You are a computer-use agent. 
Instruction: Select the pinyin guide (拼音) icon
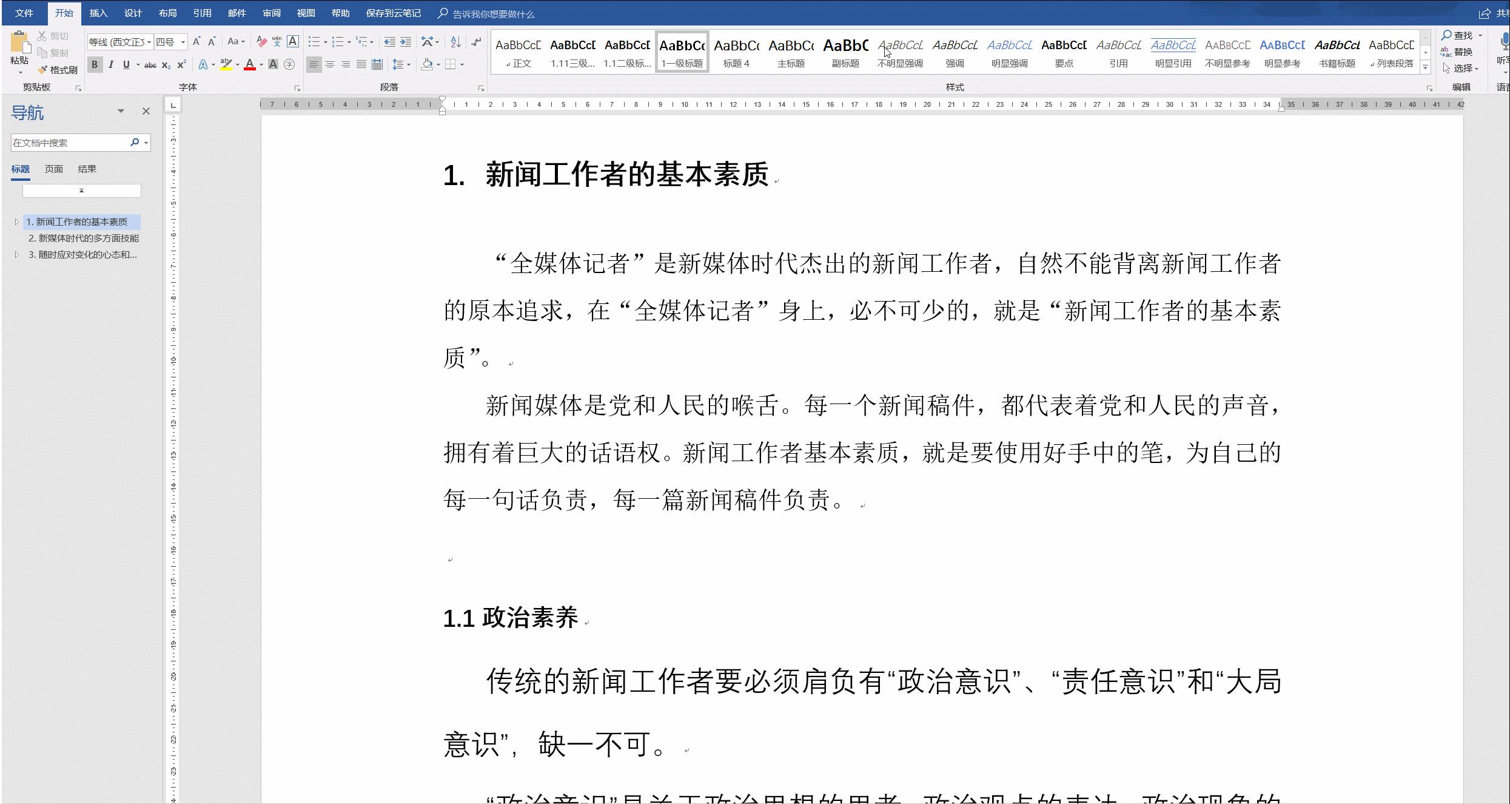[277, 42]
